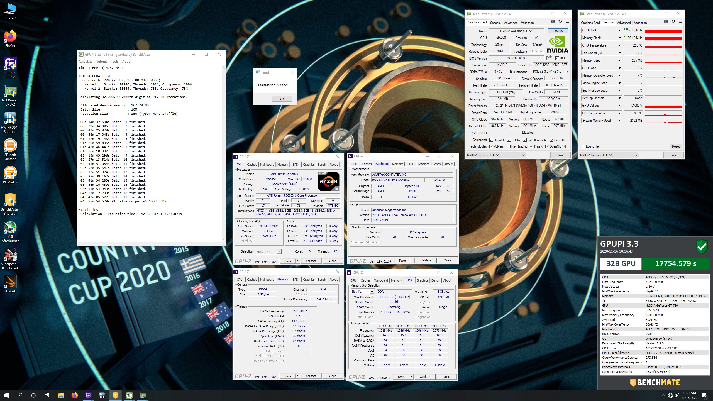The width and height of the screenshot is (713, 401).
Task: Expand the GPU Clock sensor dropdown
Action: coord(619,30)
